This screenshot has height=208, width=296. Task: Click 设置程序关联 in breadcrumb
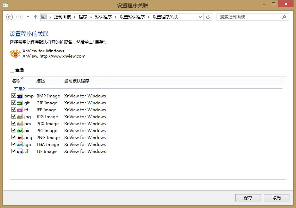pos(165,17)
